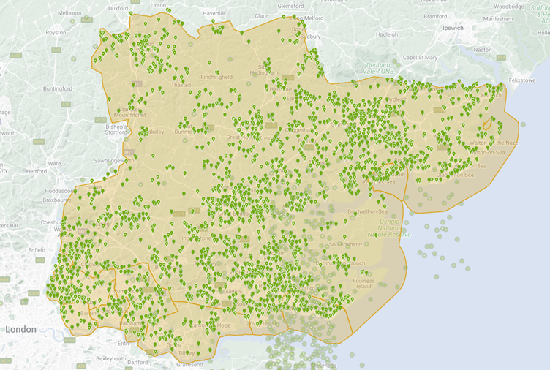
Task: Click the Martlesham label
Action: click(x=498, y=18)
